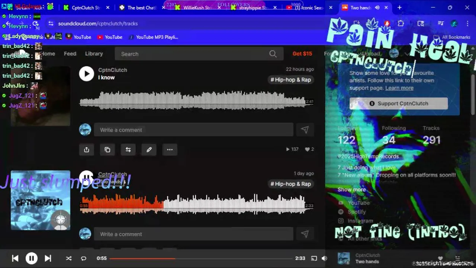Switch to "Iconic Seas" YouTube browser tab

point(309,7)
